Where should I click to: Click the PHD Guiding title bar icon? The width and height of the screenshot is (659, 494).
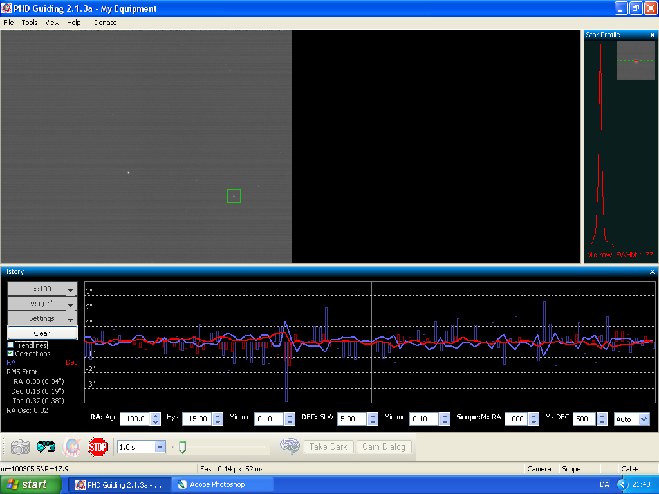pyautogui.click(x=6, y=8)
